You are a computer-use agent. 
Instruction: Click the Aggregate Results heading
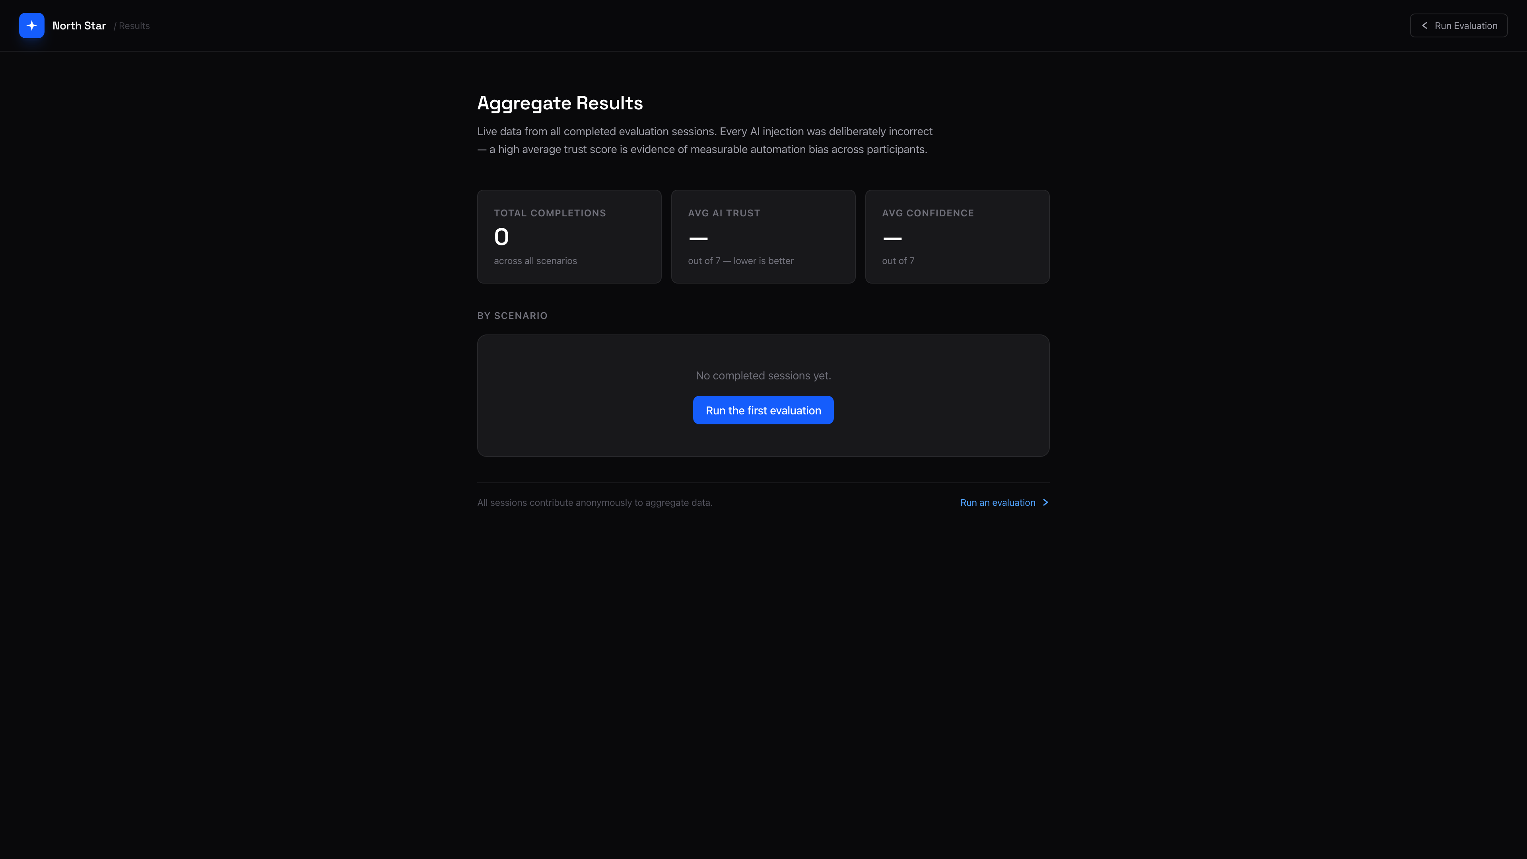pos(560,103)
